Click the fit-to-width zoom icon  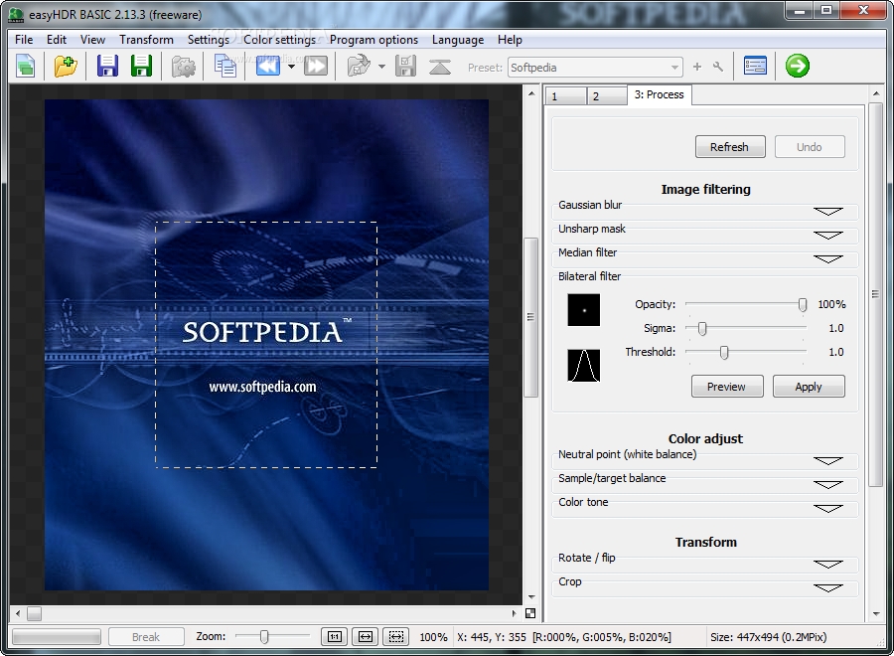point(366,636)
